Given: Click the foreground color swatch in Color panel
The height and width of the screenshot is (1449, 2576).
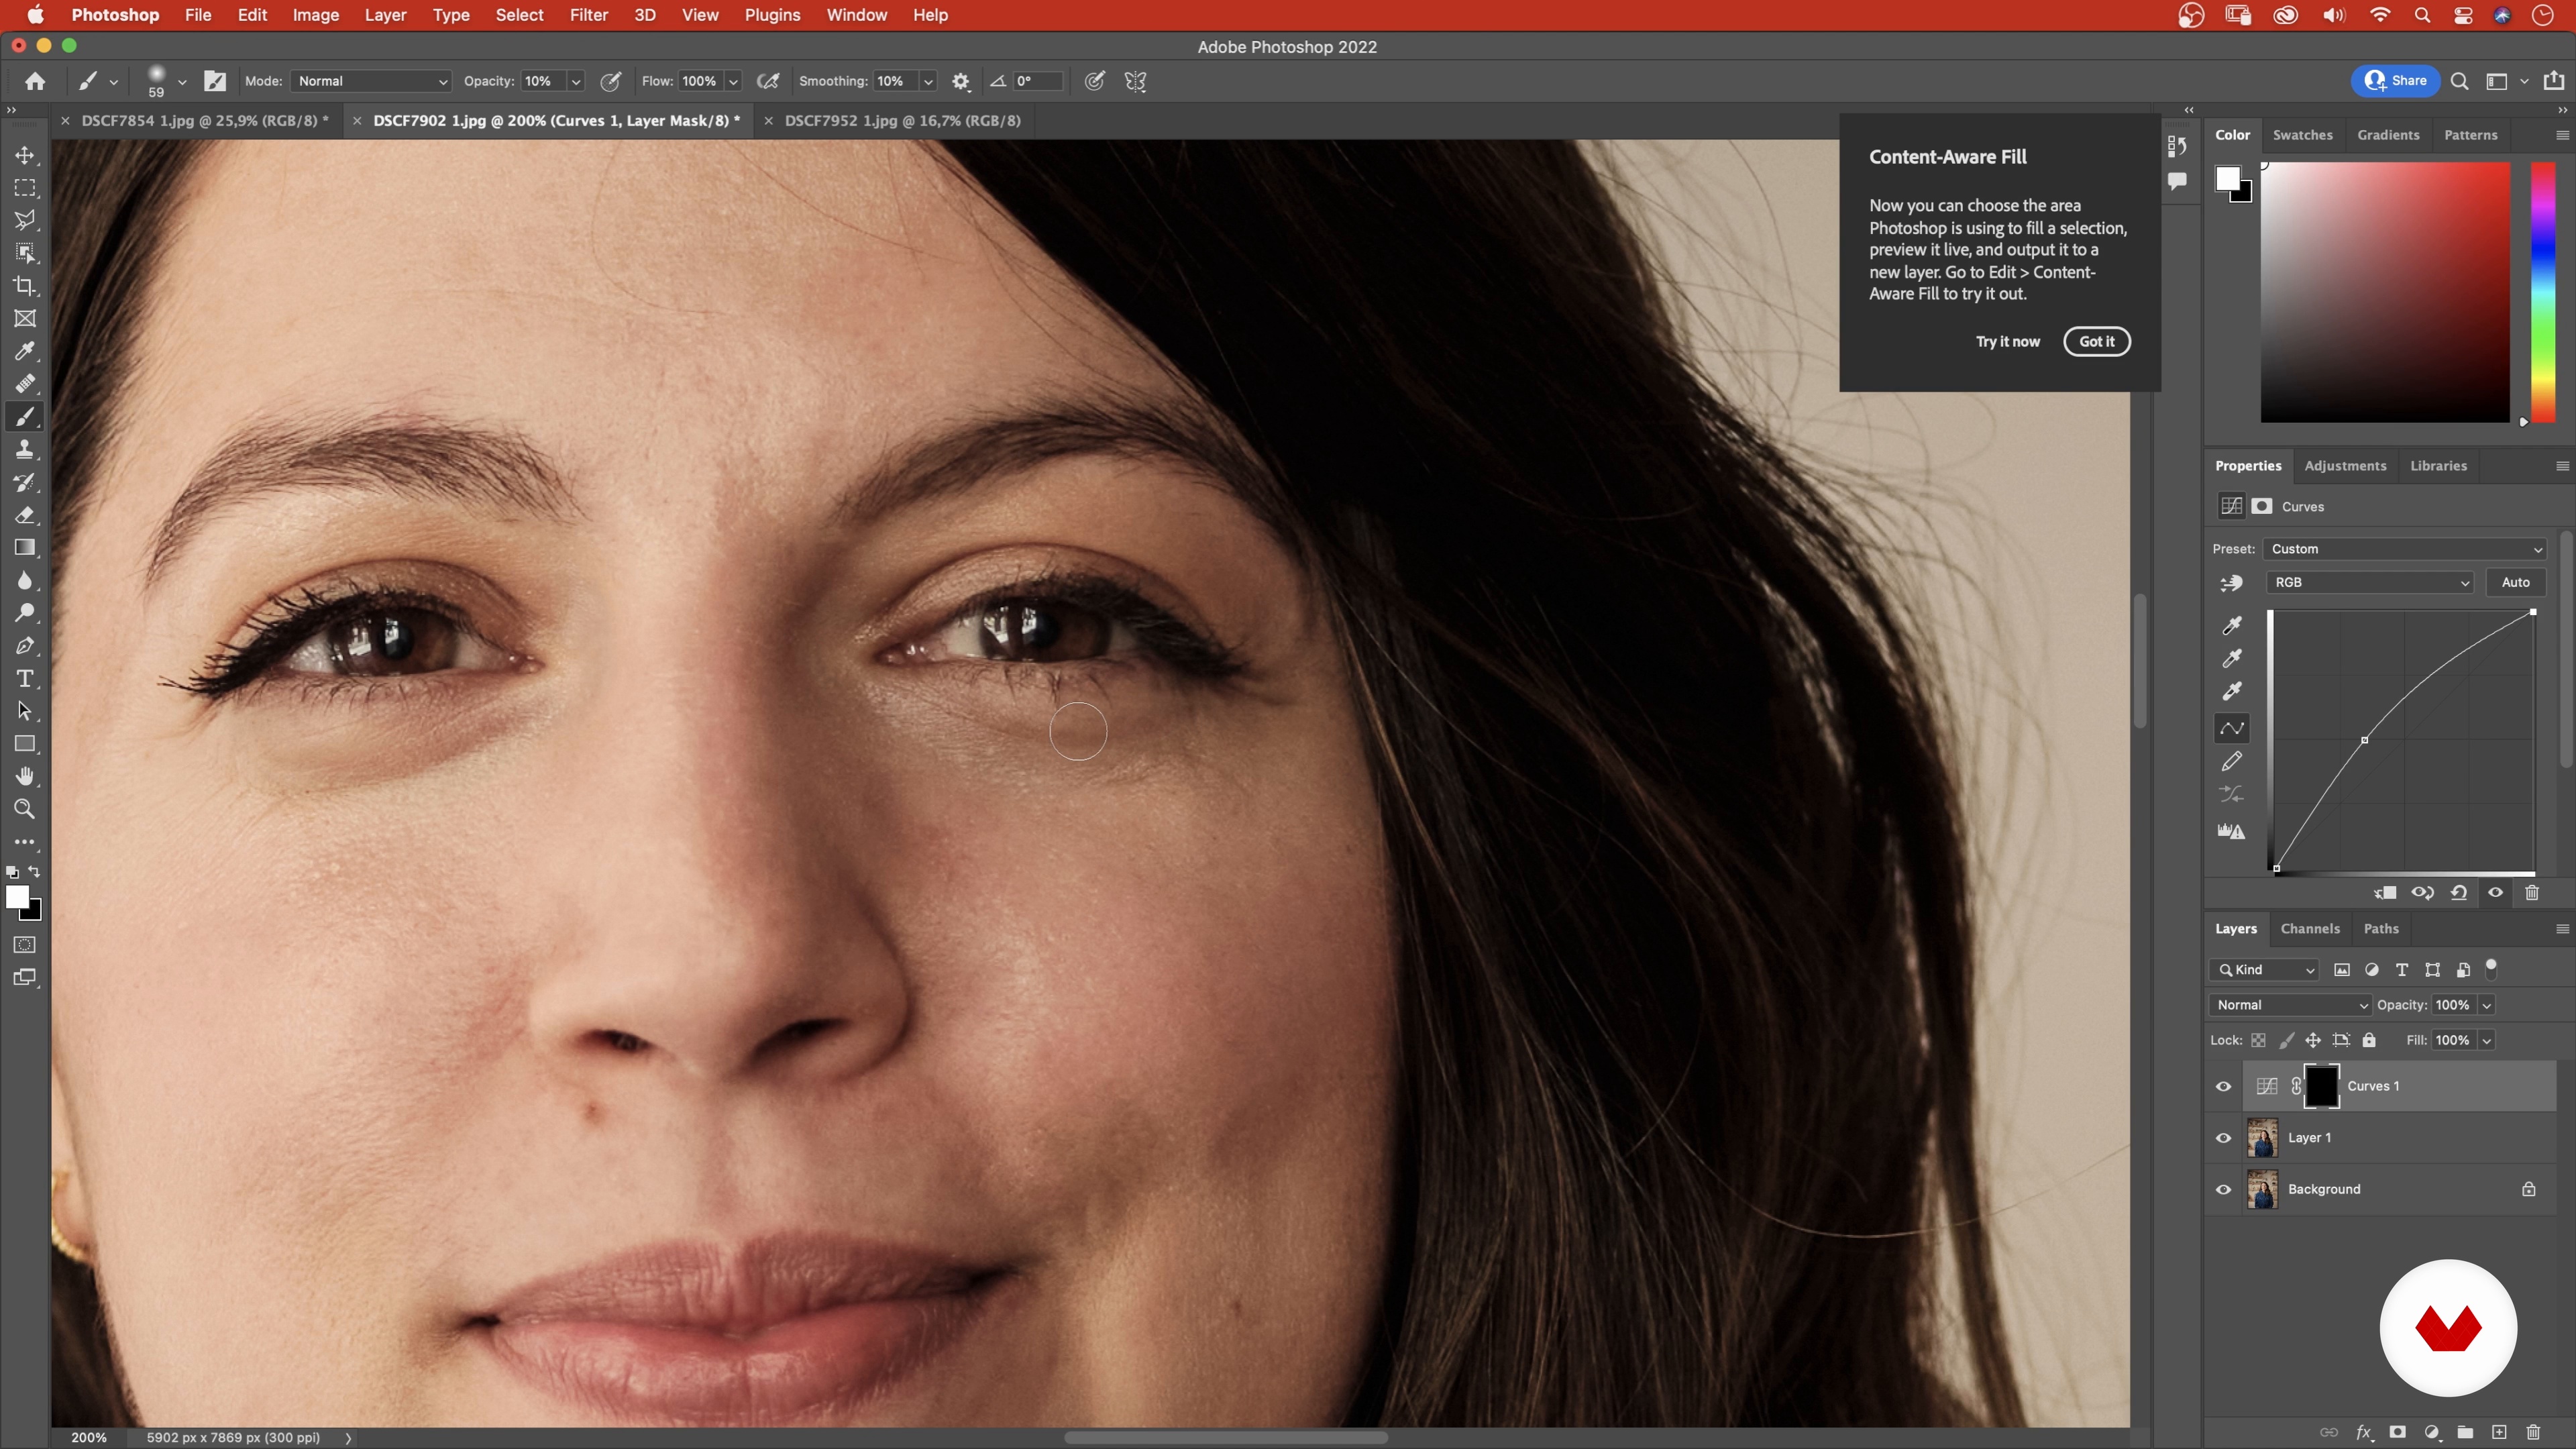Looking at the screenshot, I should pyautogui.click(x=2227, y=178).
